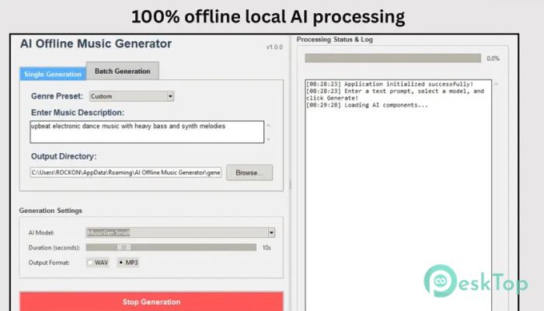The image size is (544, 311).
Task: Click the AI Model dropdown arrow
Action: (x=271, y=232)
